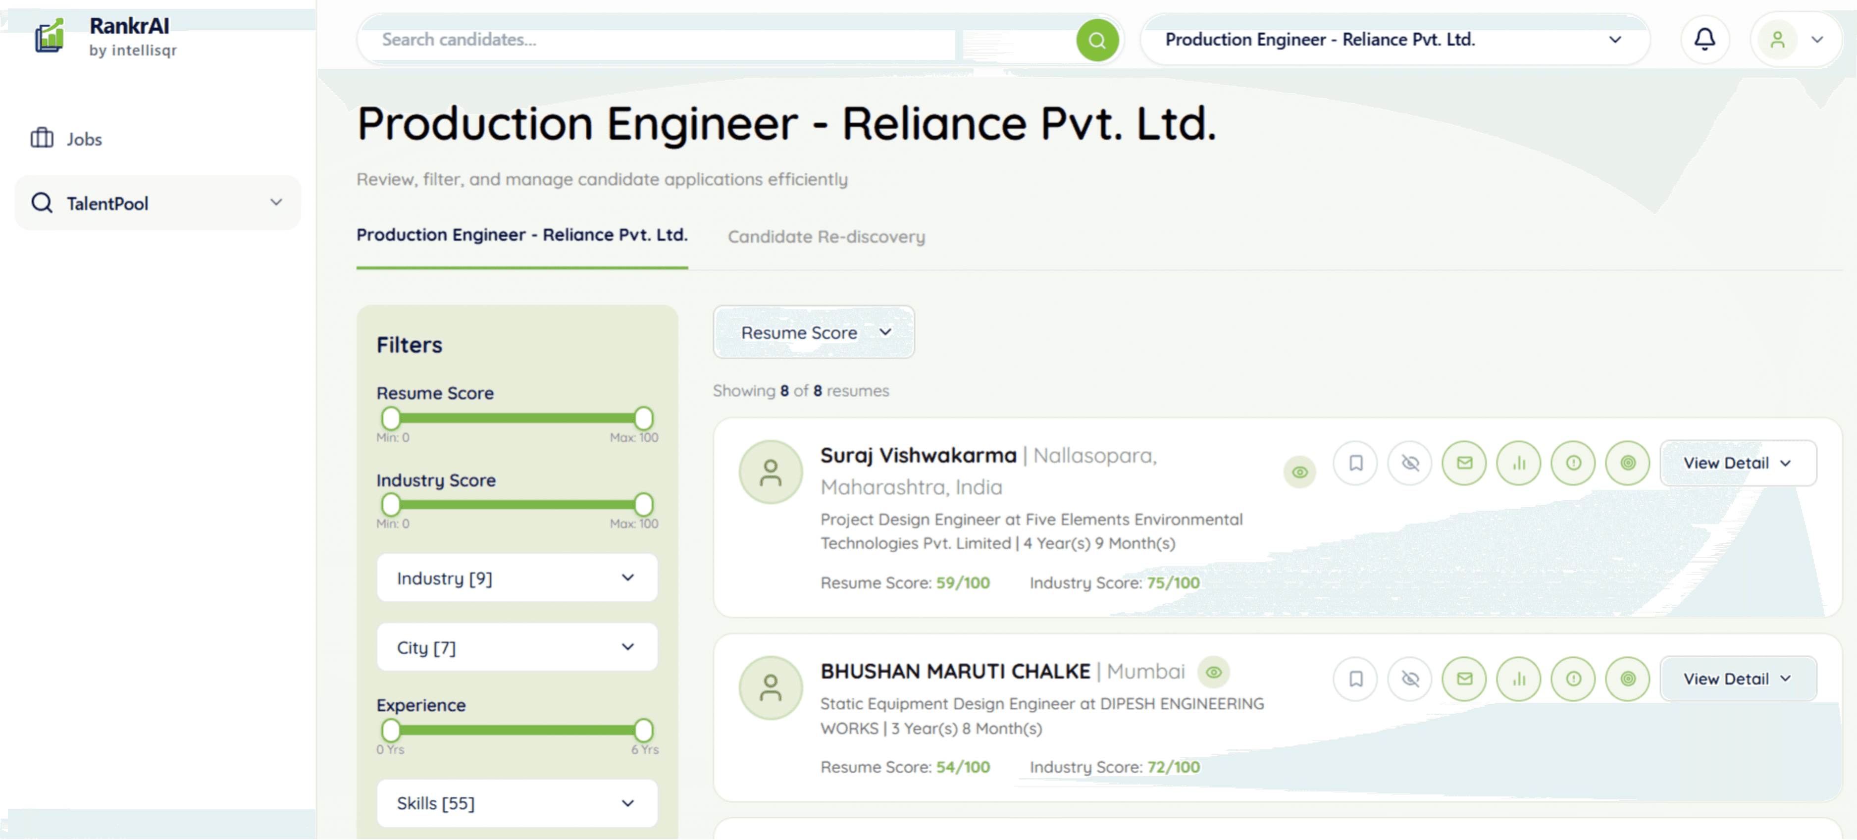Click the Industry Score maximum slider handle
Screen dimensions: 1857x840
point(643,504)
